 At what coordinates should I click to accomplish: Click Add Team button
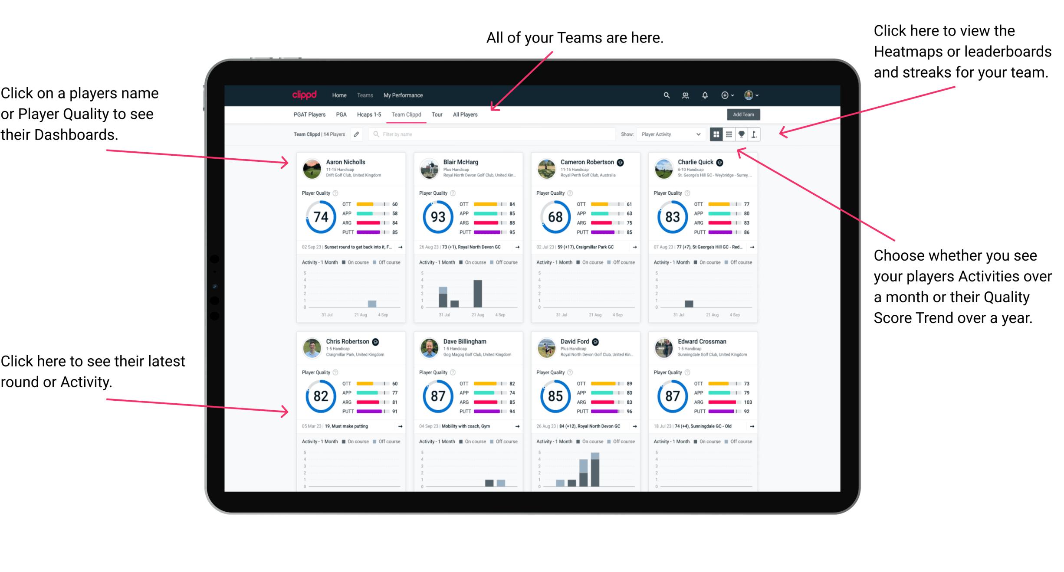(x=745, y=115)
